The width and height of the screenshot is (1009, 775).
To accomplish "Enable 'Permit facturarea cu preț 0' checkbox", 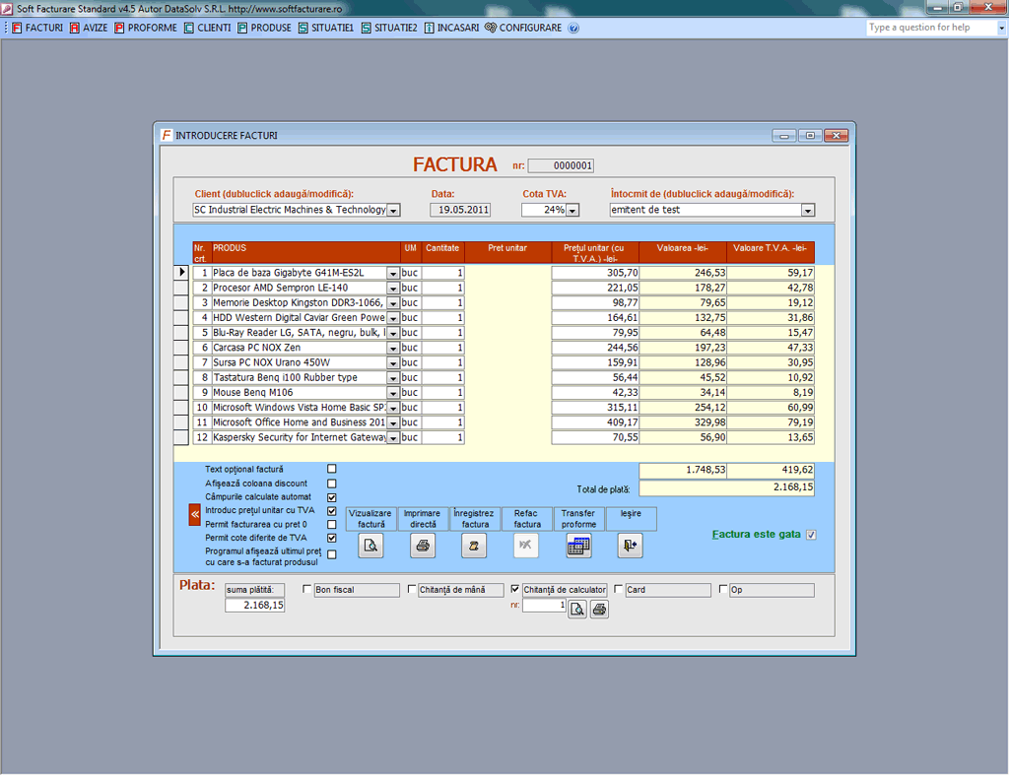I will click(332, 524).
